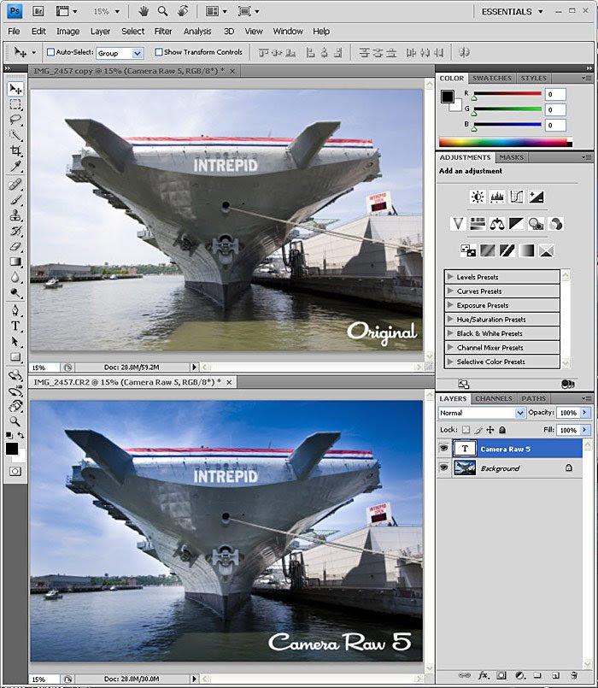Launch Adobe Bridge from top bar
Image resolution: width=598 pixels, height=688 pixels.
click(38, 11)
